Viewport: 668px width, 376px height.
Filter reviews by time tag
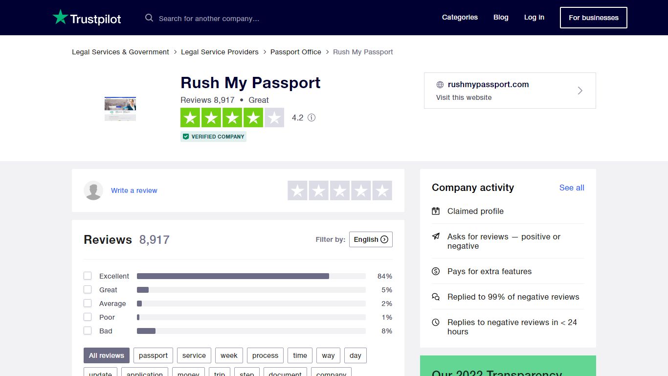300,355
